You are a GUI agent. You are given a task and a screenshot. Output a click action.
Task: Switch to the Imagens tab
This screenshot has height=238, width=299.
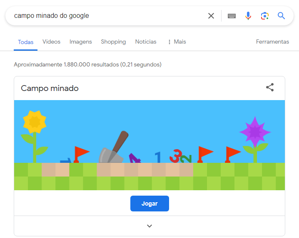coord(80,42)
